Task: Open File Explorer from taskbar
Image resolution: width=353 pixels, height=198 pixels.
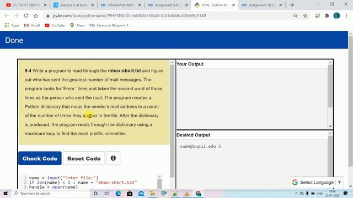Action: (x=152, y=194)
